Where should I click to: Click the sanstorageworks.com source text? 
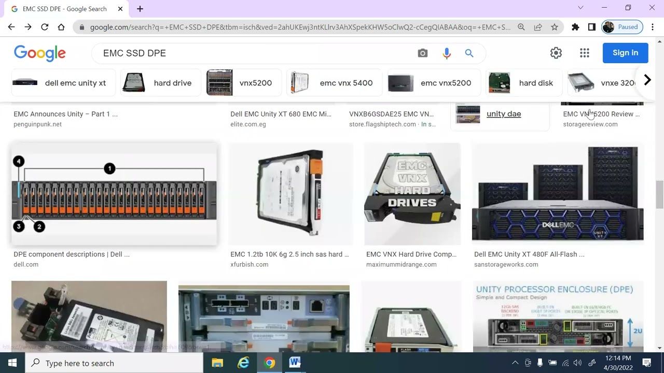coord(506,264)
